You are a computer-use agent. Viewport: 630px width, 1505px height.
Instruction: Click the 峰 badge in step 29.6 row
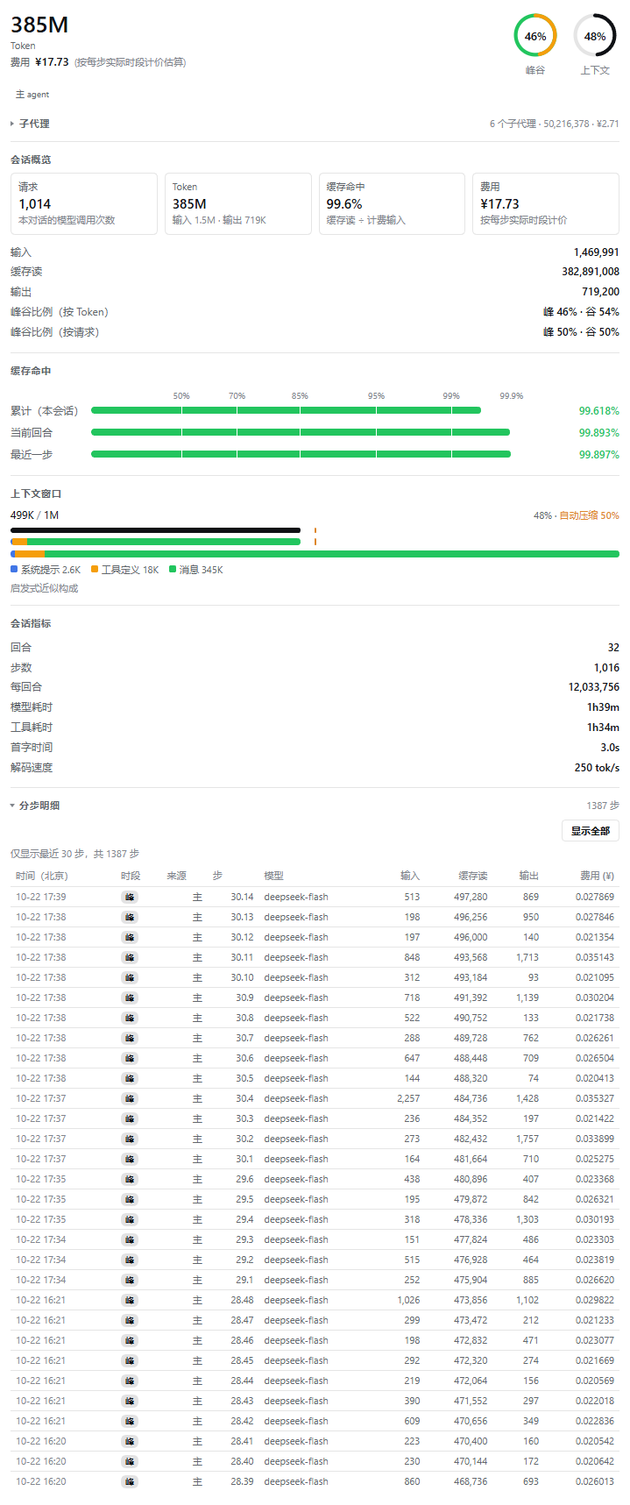pos(130,1179)
